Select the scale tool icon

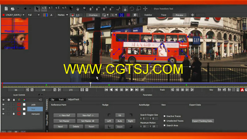[138, 9]
